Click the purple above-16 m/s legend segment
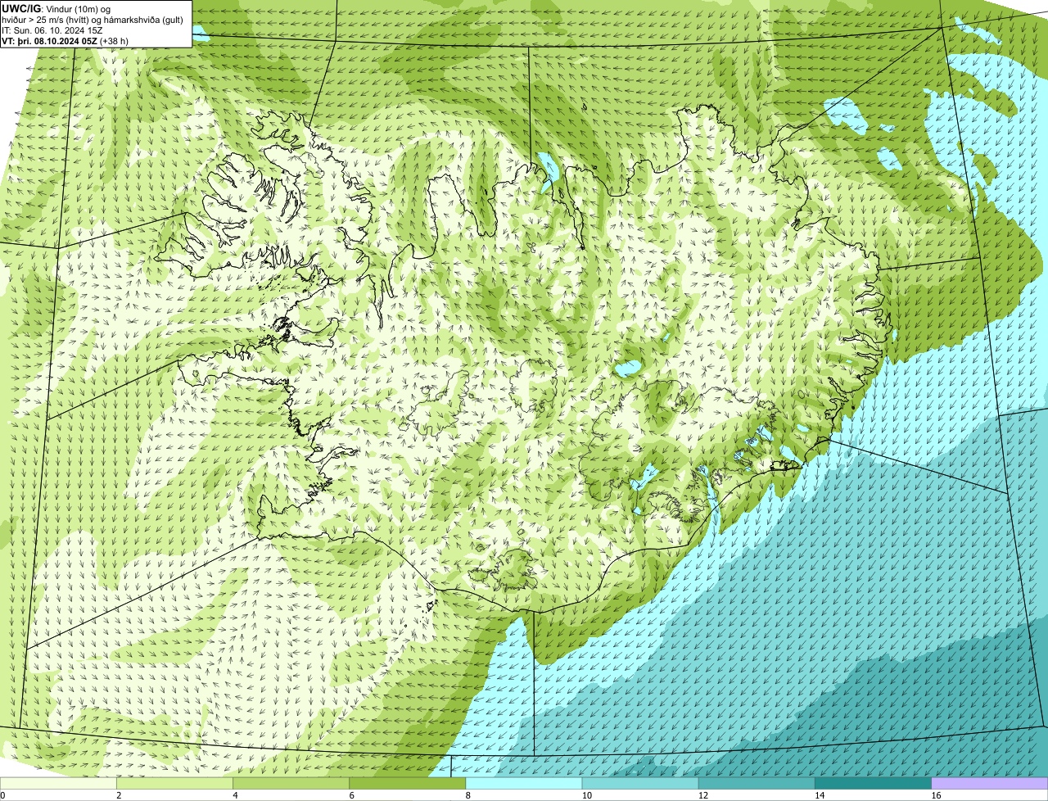This screenshot has height=801, width=1048. [x=990, y=783]
